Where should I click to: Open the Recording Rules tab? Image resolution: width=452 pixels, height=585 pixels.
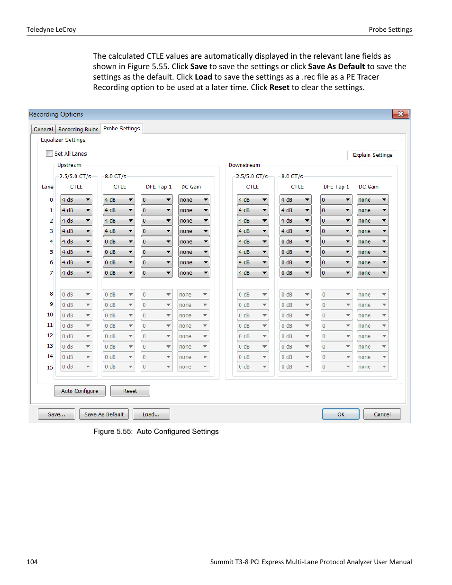(x=78, y=129)
